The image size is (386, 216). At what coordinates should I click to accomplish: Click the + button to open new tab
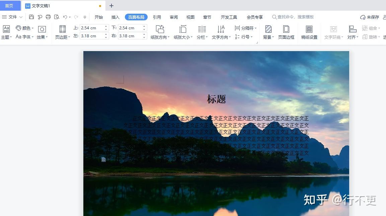111,6
